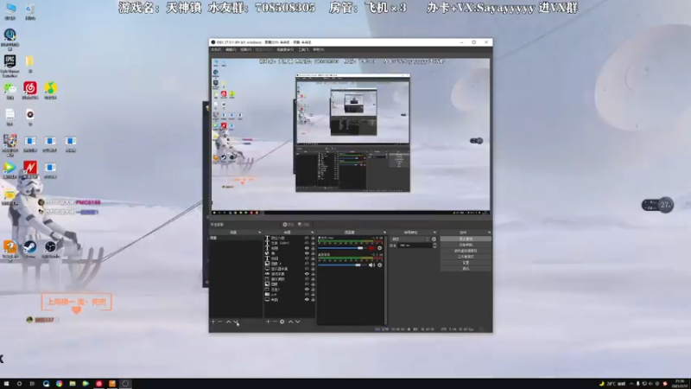Float the Scenes dock using its header icon
This screenshot has height=389, width=691.
(x=260, y=233)
